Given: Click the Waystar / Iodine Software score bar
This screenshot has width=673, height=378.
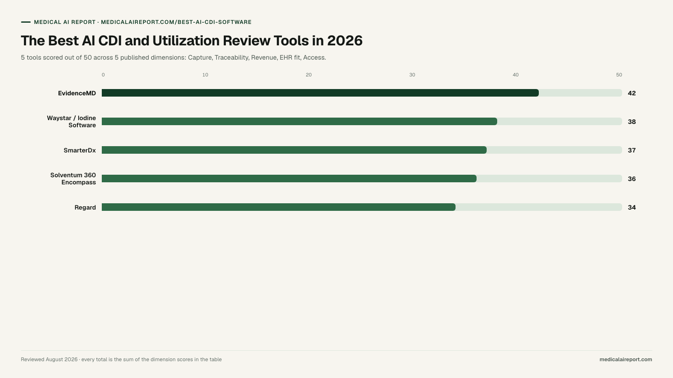Looking at the screenshot, I should [x=299, y=121].
